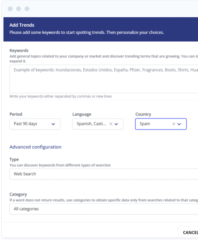This screenshot has width=198, height=241.
Task: Click the Keywords field label
Action: (x=19, y=51)
